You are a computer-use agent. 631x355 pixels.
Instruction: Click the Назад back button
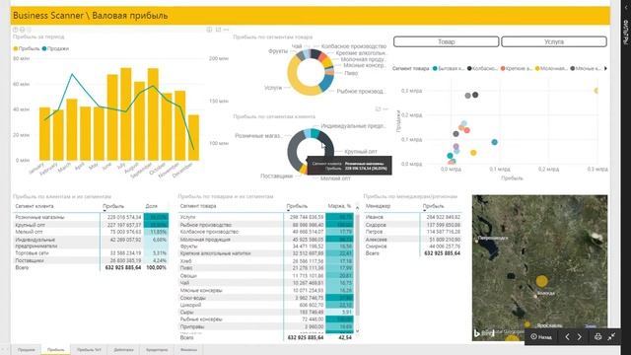(541, 336)
